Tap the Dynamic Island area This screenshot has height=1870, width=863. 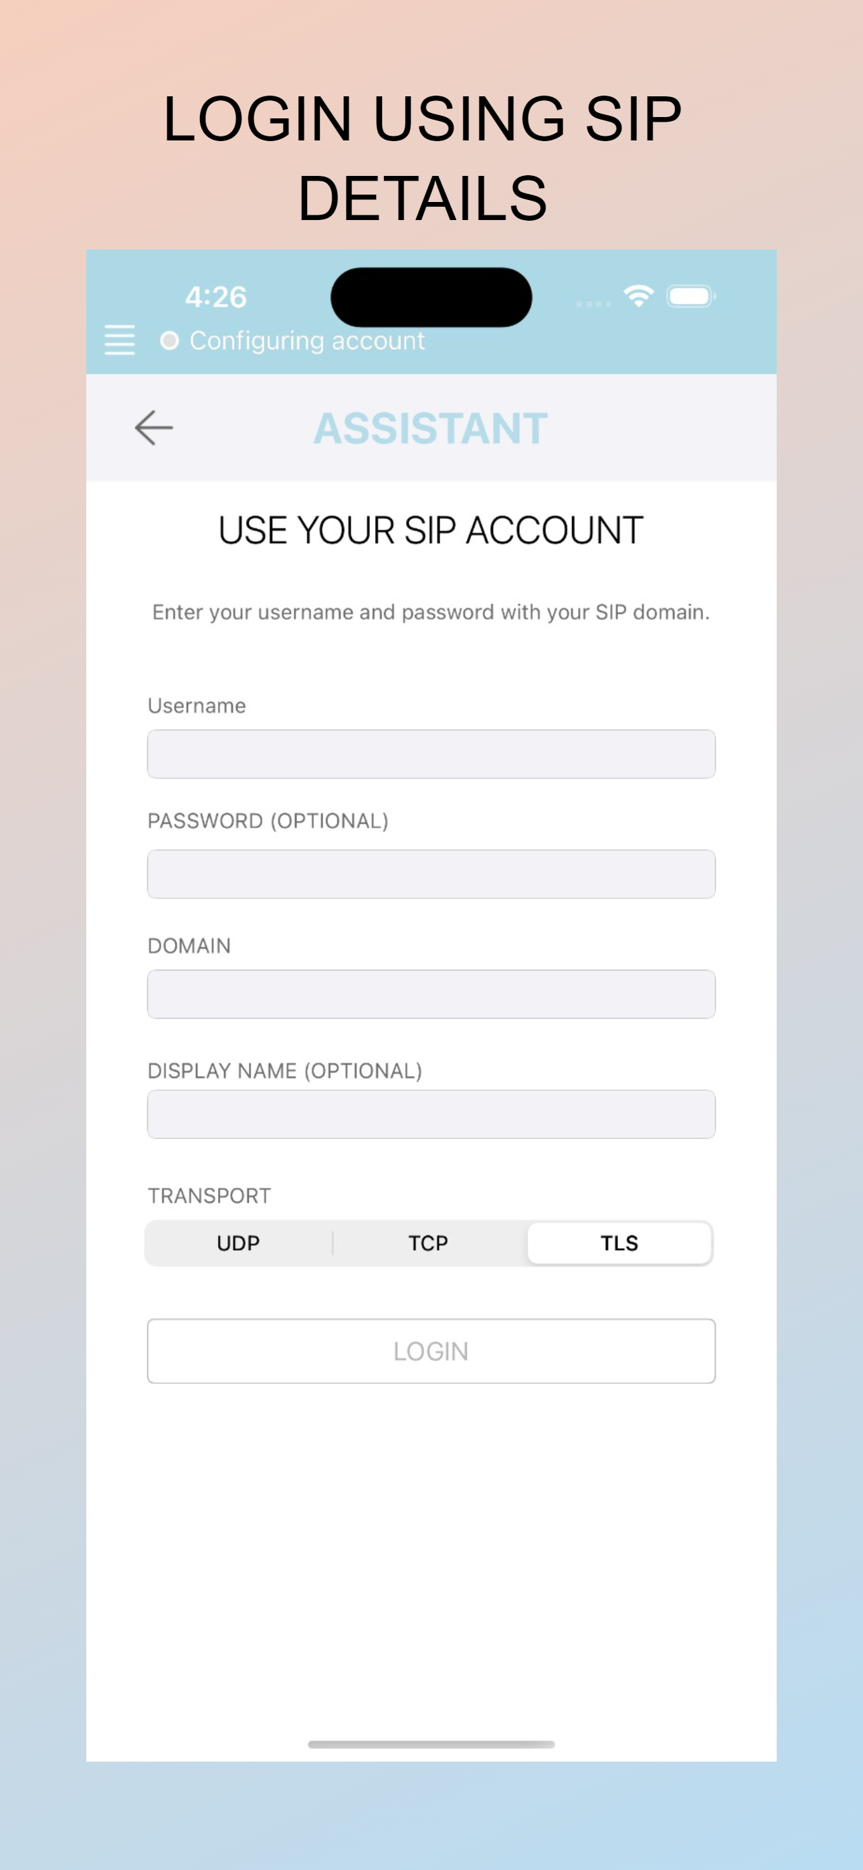pyautogui.click(x=431, y=297)
